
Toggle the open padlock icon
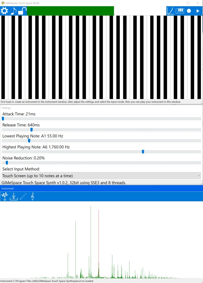tap(22, 11)
